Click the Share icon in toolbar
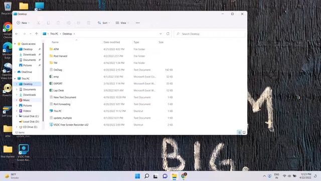321x181 pixels. pyautogui.click(x=78, y=23)
